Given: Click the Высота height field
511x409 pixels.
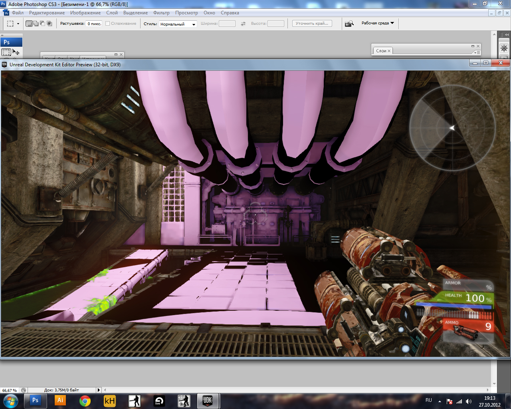Looking at the screenshot, I should click(x=276, y=24).
